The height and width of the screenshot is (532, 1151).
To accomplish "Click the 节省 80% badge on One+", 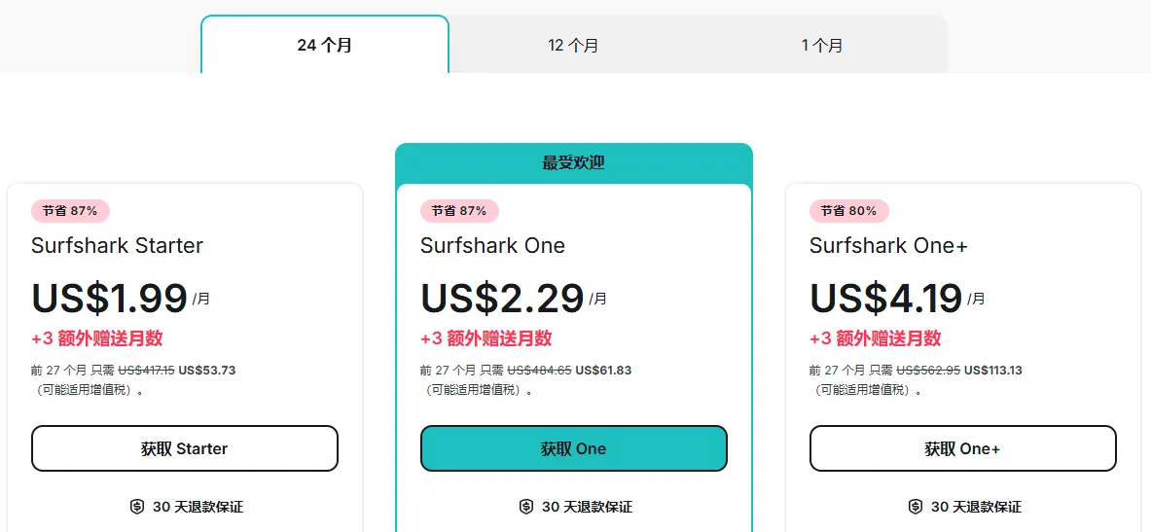I will [848, 211].
